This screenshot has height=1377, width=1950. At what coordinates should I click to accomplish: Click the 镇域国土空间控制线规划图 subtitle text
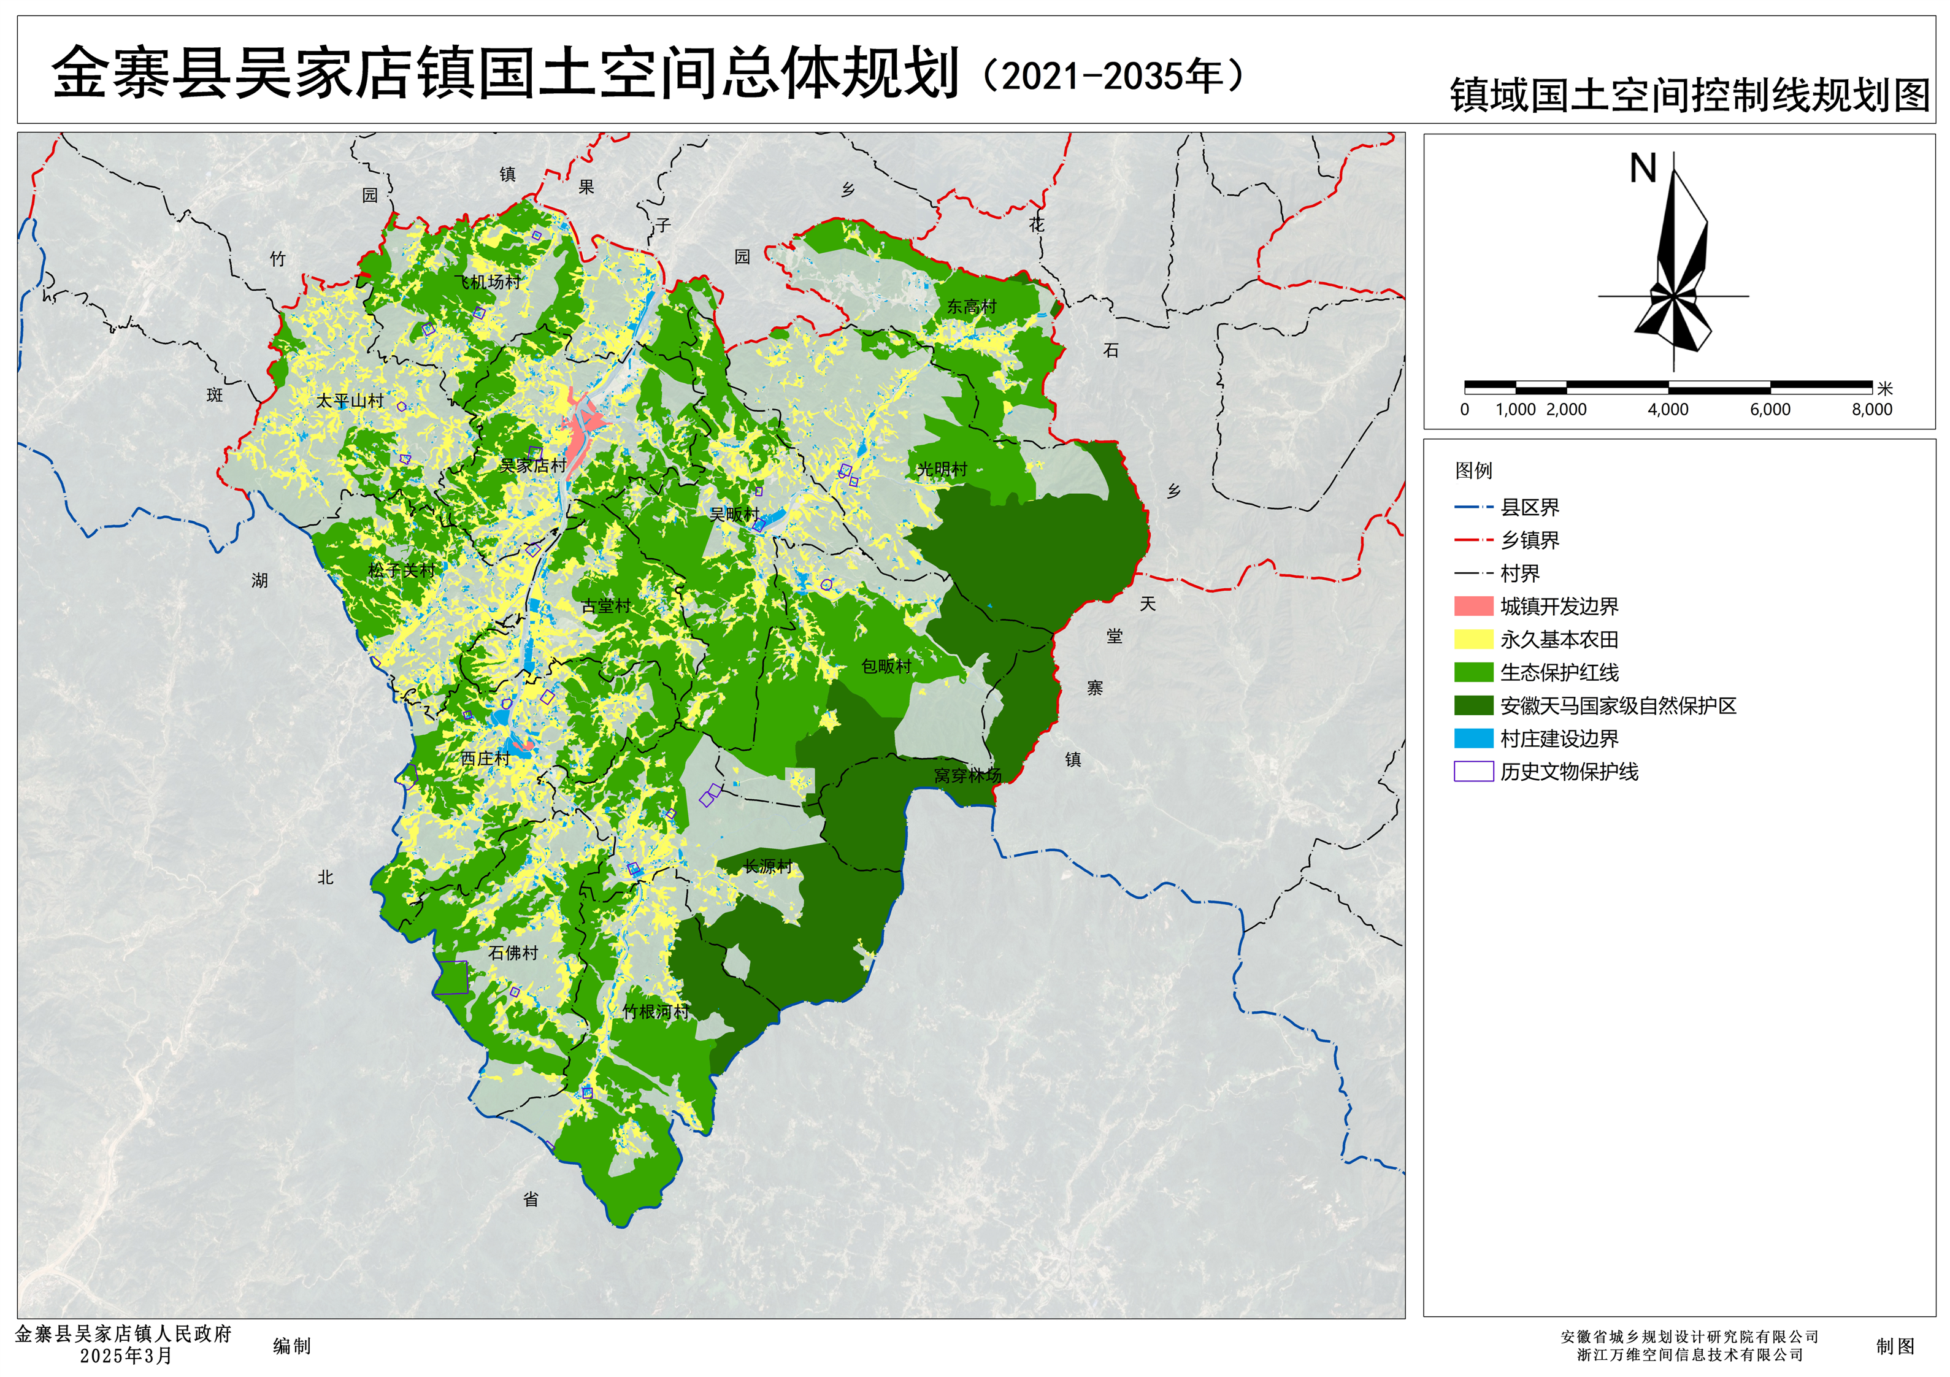point(1690,95)
